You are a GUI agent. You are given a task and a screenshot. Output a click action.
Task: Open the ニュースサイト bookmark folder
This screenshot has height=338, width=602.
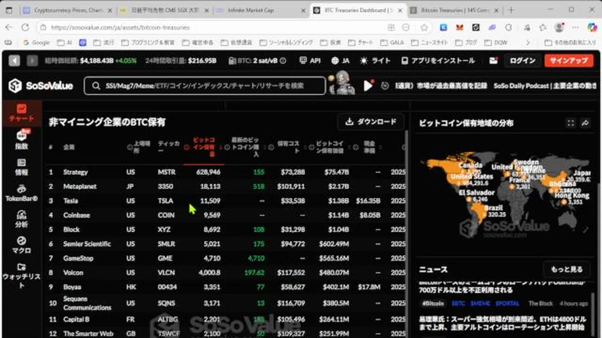click(429, 43)
